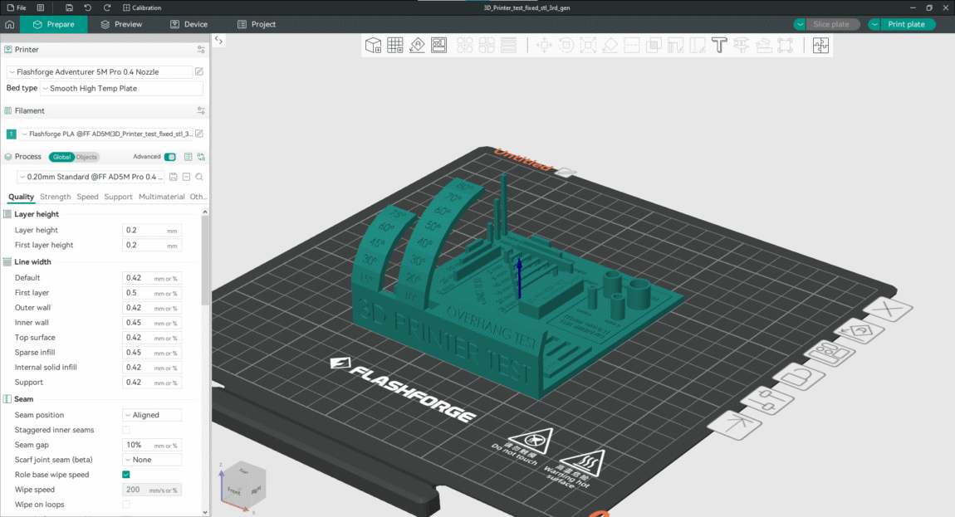Edit the printer preset
955x517 pixels.
(199, 72)
